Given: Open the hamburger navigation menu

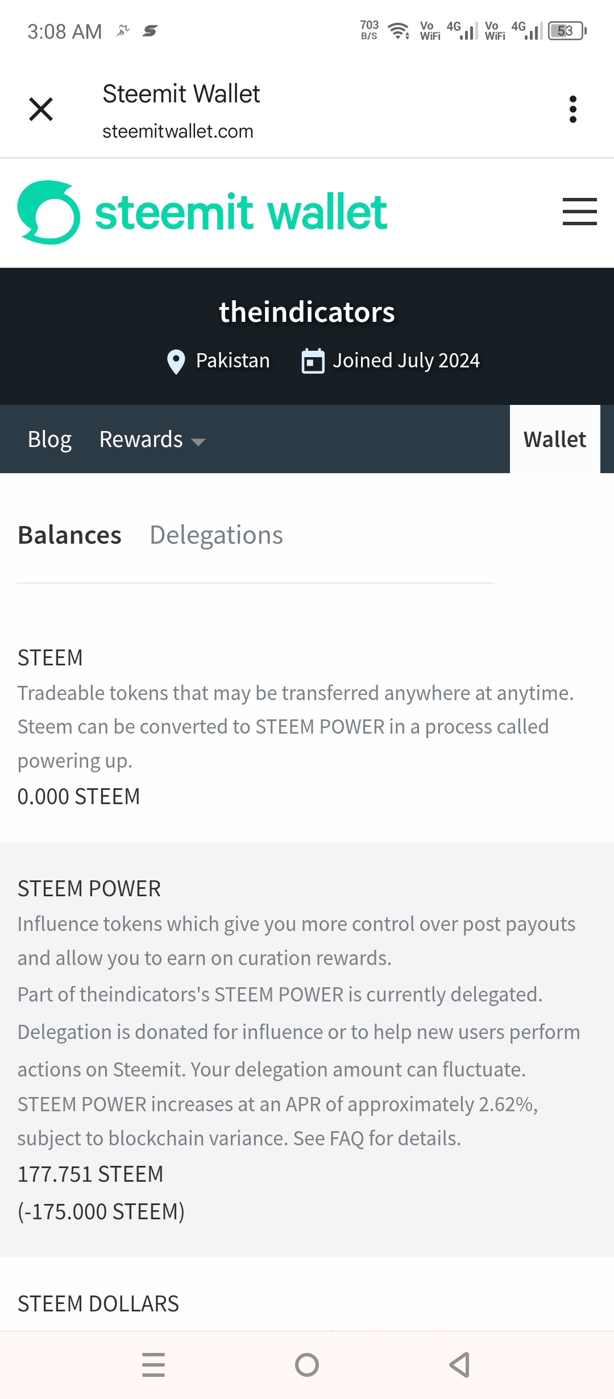Looking at the screenshot, I should point(579,212).
